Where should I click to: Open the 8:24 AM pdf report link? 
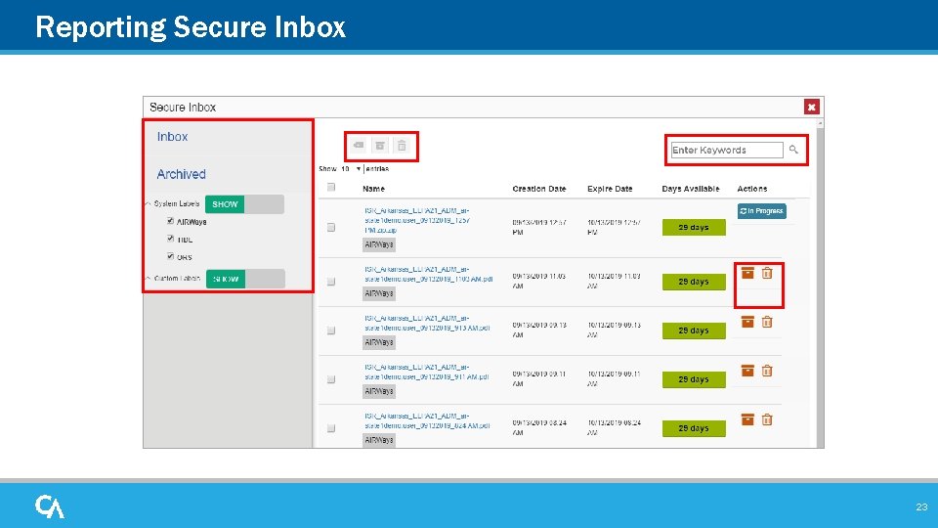(x=428, y=420)
